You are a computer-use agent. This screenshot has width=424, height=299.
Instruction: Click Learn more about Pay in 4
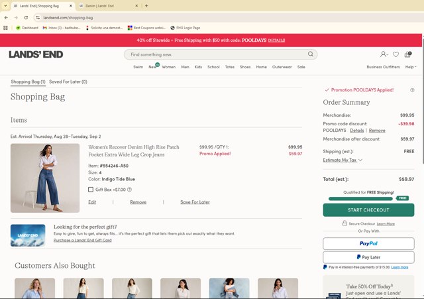point(399,267)
